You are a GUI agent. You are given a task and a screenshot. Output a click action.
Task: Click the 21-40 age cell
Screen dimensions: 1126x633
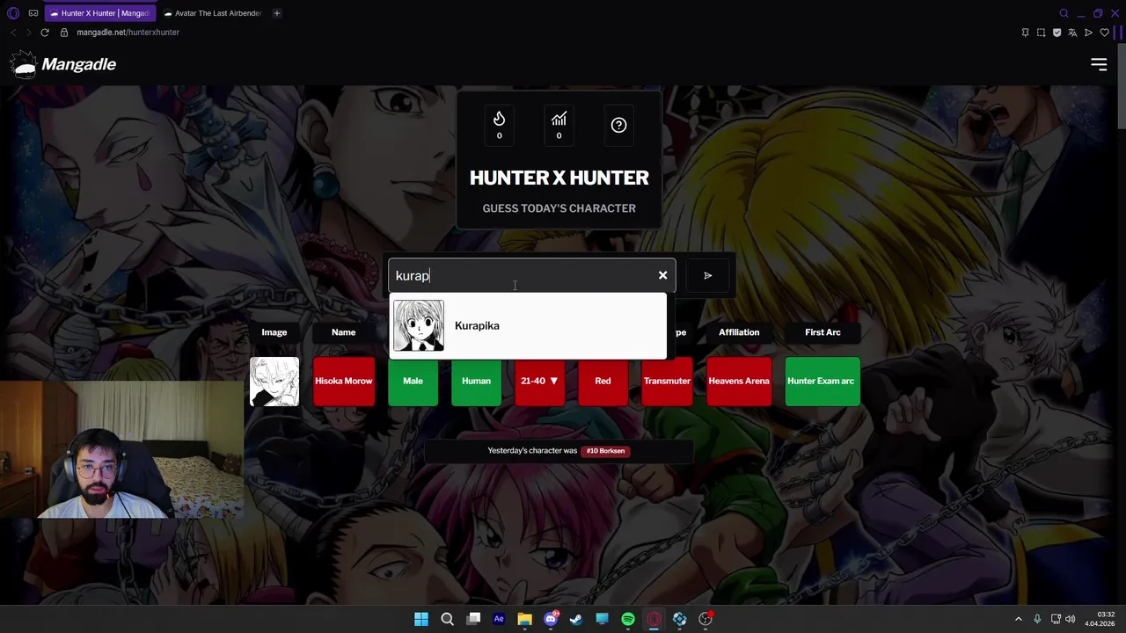point(539,381)
